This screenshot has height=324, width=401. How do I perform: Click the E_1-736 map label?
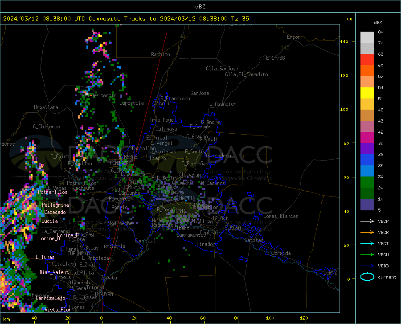(275, 58)
